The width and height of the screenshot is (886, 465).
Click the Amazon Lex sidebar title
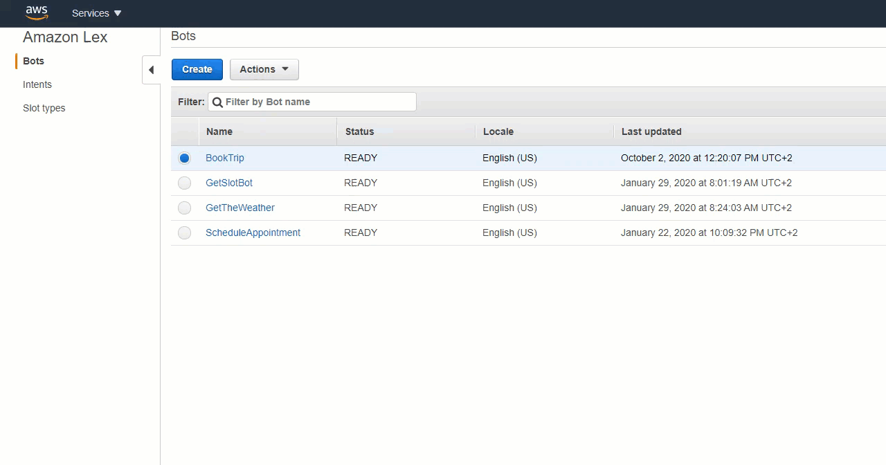[65, 37]
